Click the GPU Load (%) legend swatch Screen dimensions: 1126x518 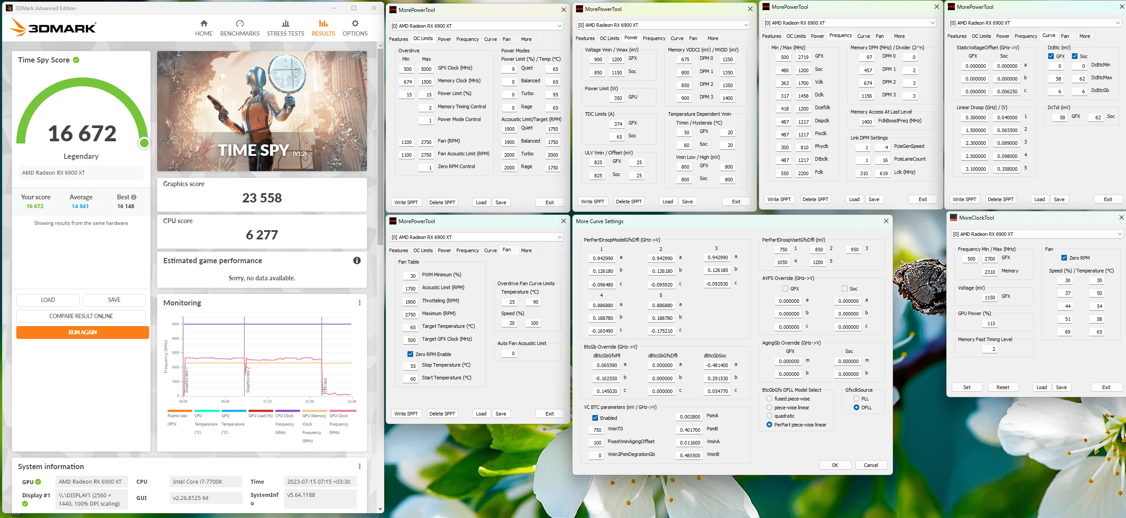tap(260, 411)
